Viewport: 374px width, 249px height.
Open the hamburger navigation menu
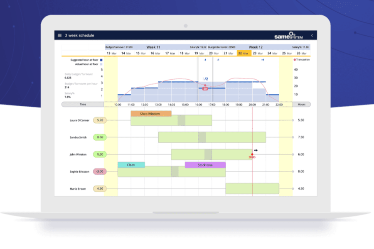coord(59,35)
